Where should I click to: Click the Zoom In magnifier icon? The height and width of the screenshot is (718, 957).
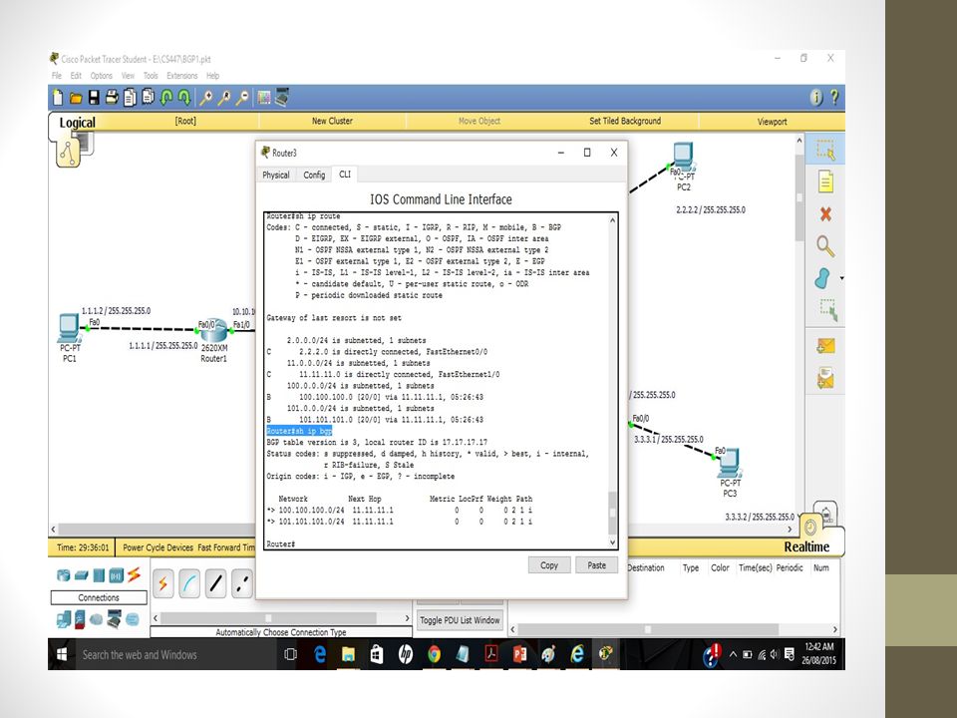click(206, 98)
